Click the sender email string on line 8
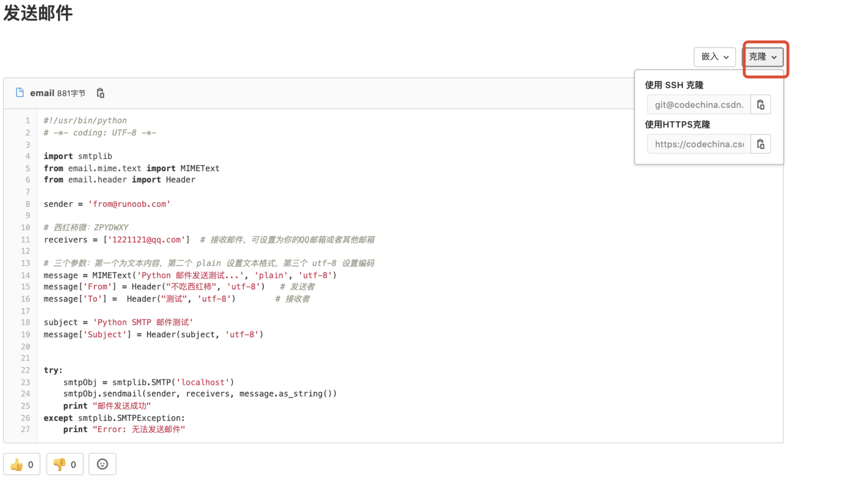 tap(129, 204)
